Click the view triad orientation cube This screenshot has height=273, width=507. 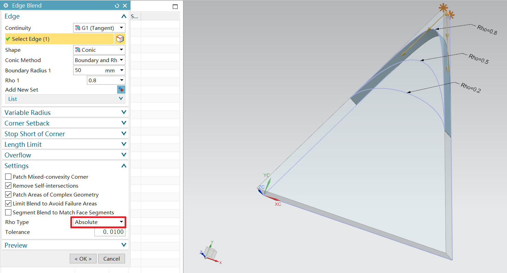pyautogui.click(x=211, y=253)
